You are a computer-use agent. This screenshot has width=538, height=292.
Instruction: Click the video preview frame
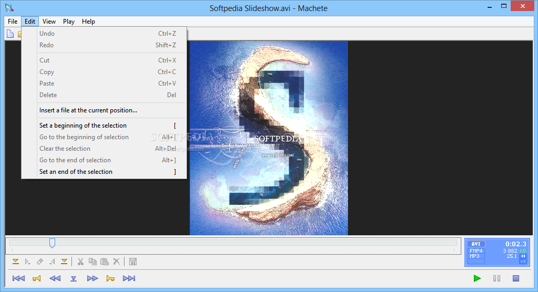(268, 138)
